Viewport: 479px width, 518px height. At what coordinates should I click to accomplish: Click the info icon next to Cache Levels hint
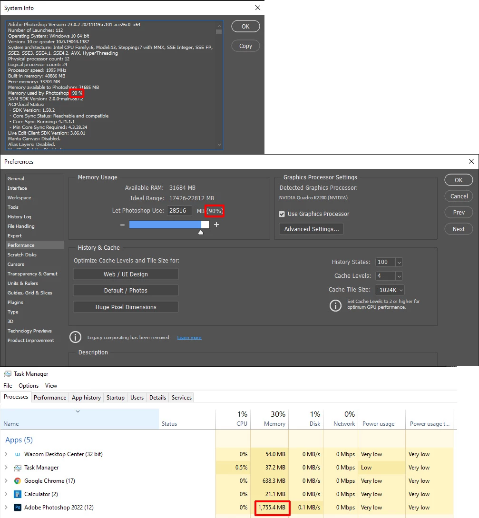click(x=335, y=305)
